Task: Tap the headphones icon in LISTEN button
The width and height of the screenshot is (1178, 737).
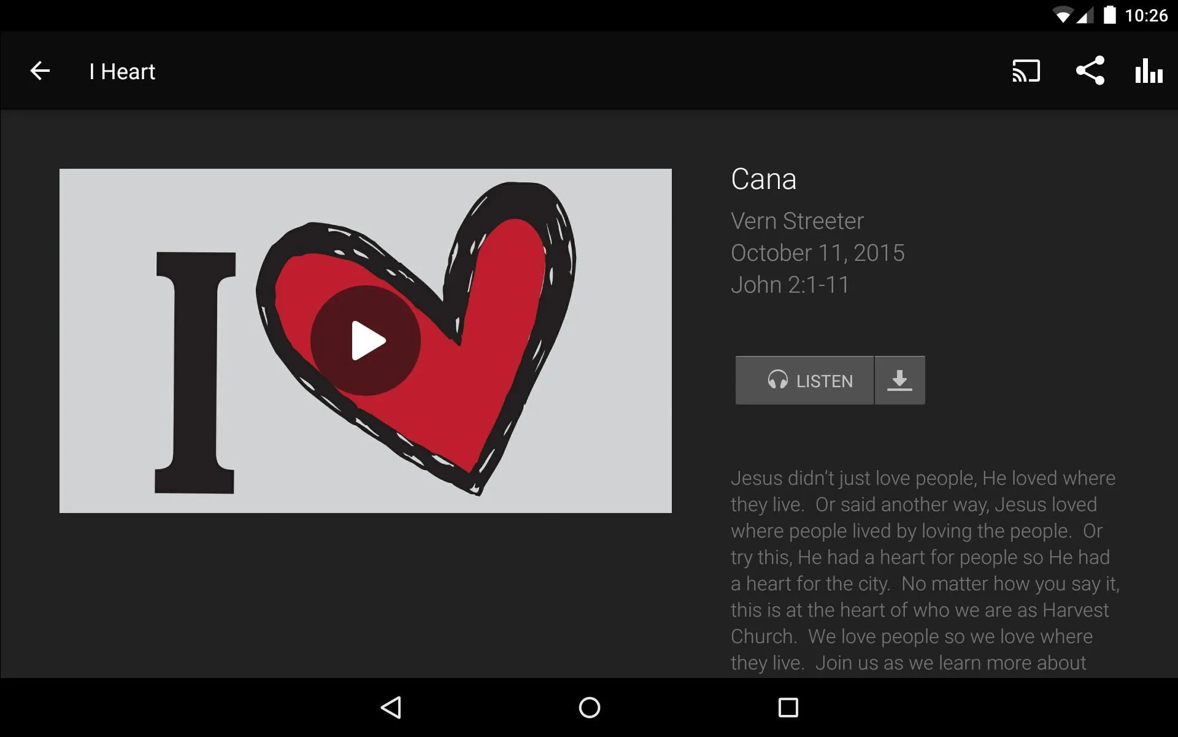Action: [776, 380]
